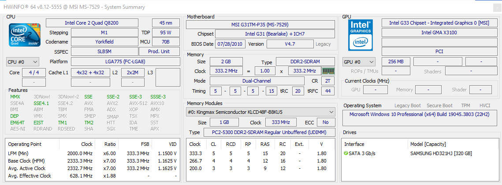
Task: Open the GPU #0 selector dropdown
Action: click(359, 62)
